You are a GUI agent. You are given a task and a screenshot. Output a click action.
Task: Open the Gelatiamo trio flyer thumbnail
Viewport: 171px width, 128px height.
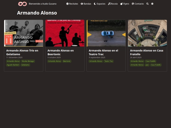click(x=23, y=33)
